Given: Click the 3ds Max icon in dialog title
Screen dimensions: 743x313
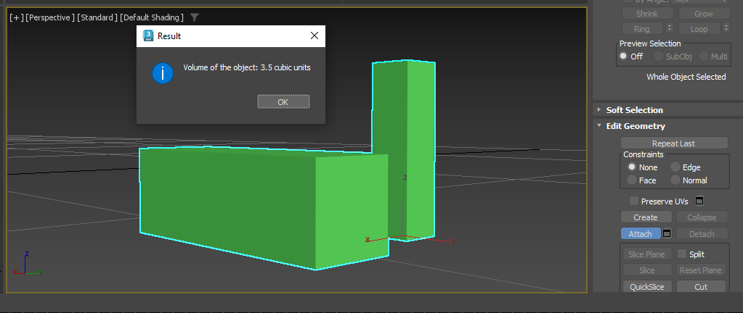Looking at the screenshot, I should [148, 36].
